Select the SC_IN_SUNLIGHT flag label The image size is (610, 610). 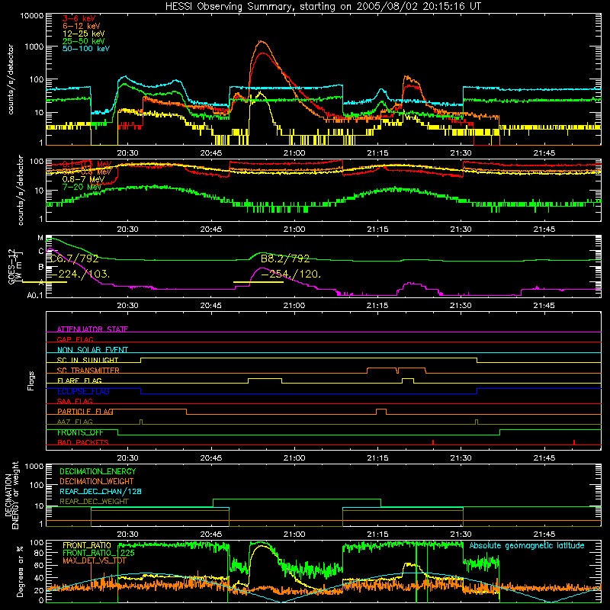click(88, 360)
